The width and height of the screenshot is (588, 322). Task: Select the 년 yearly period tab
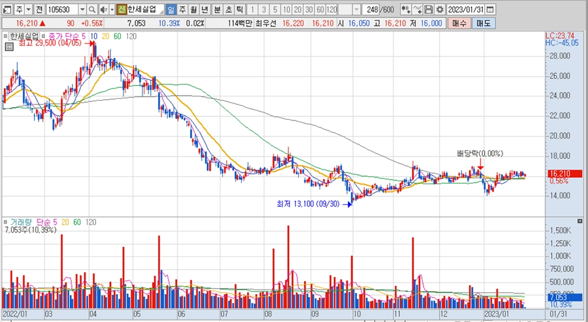tap(204, 9)
